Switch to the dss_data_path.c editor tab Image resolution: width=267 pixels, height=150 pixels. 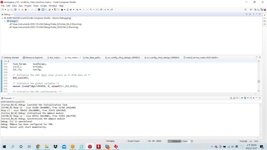[92, 57]
